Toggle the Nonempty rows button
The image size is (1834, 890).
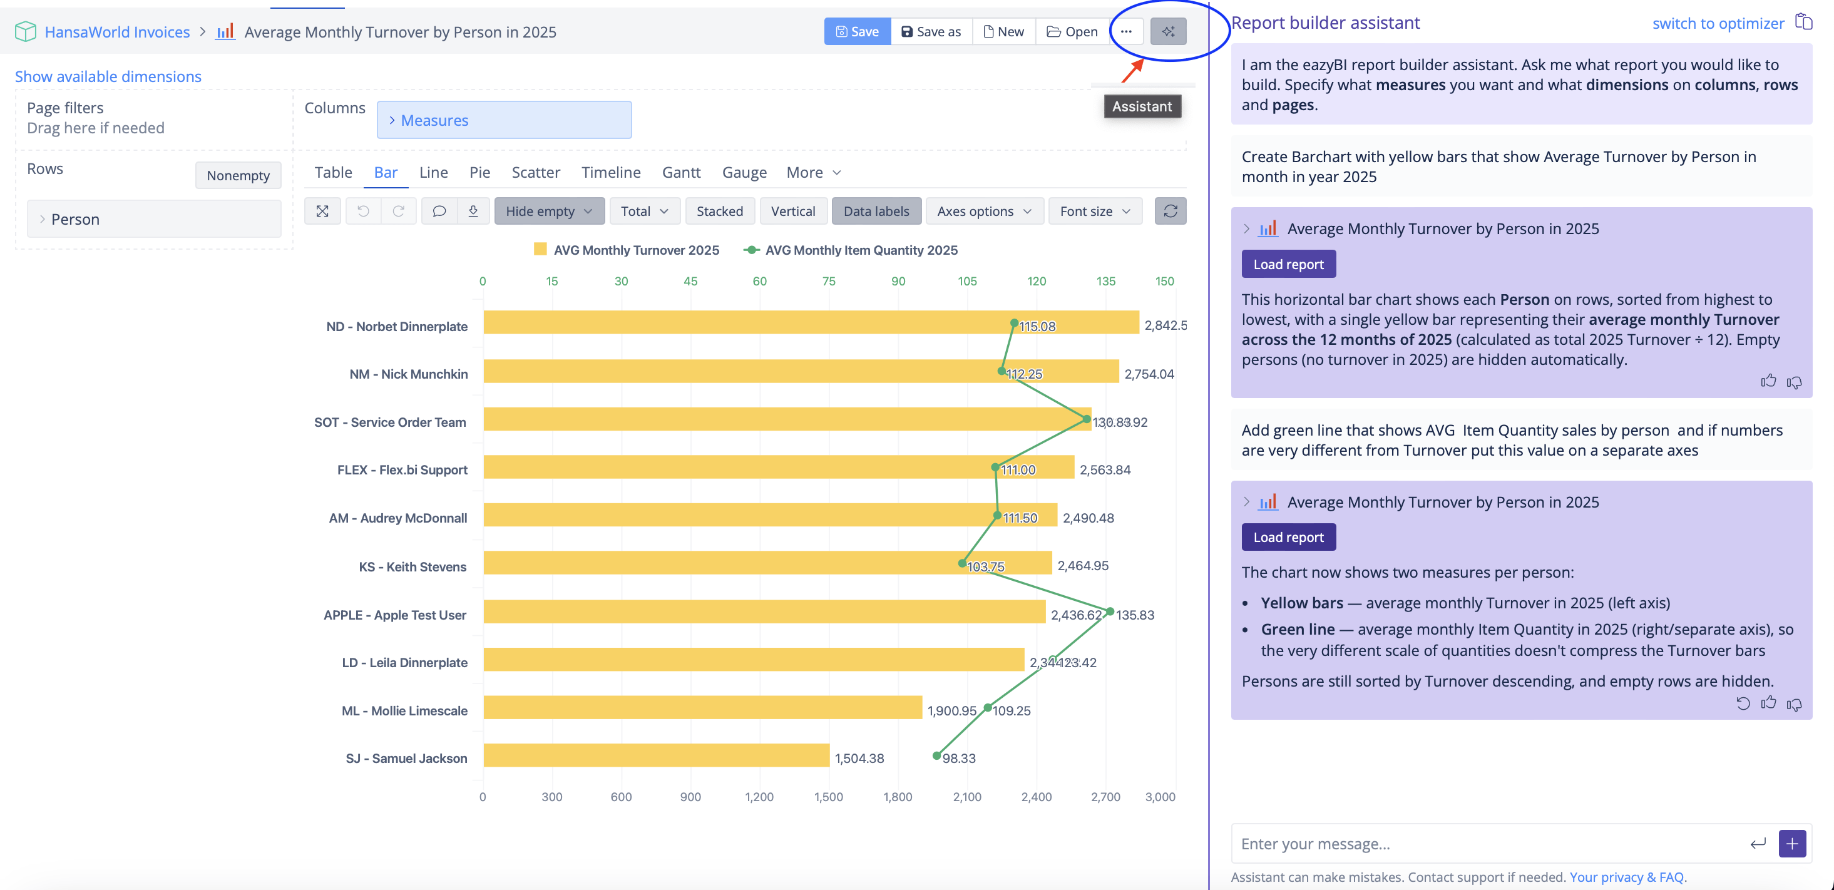[x=238, y=175]
